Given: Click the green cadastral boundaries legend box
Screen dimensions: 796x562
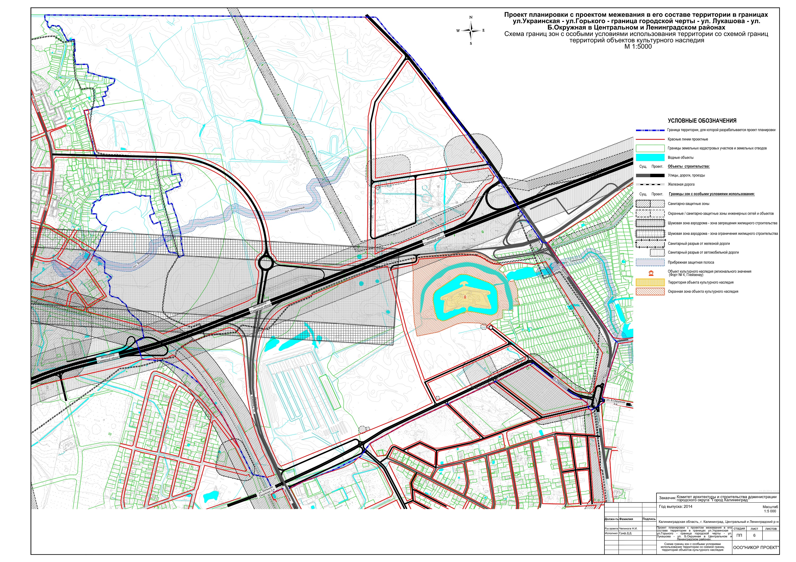Looking at the screenshot, I should 650,148.
